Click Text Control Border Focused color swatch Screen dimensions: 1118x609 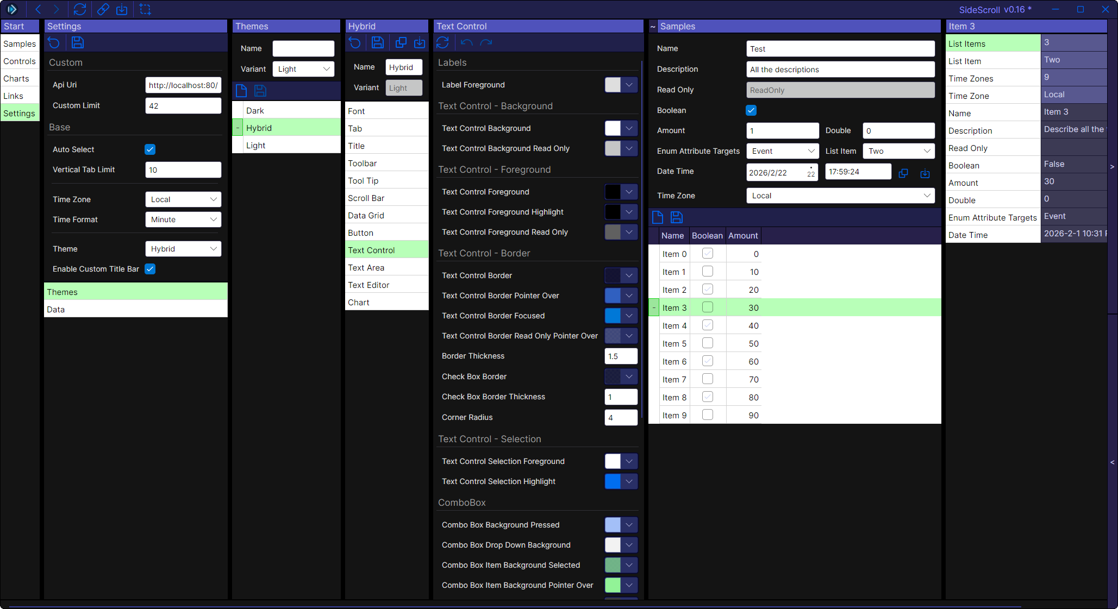(x=613, y=316)
